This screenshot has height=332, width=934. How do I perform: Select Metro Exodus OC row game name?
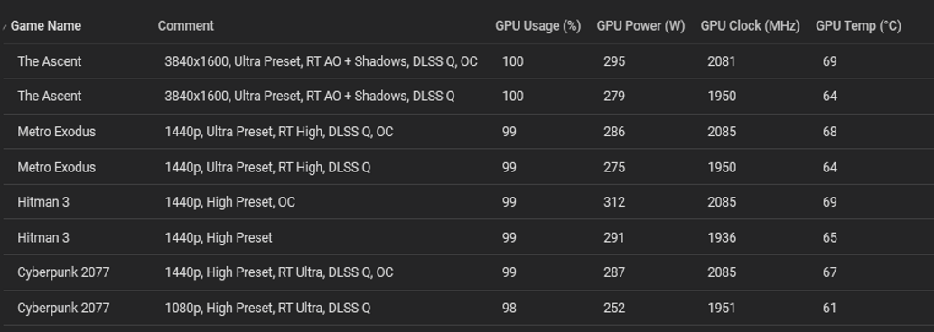(57, 132)
